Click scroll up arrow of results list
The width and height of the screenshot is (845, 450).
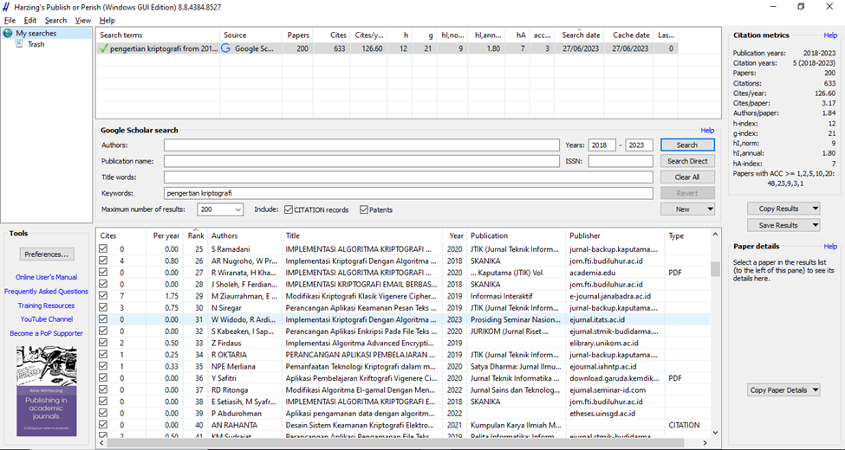pyautogui.click(x=715, y=235)
